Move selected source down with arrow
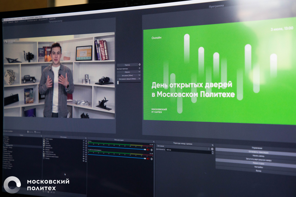 pyautogui.click(x=54, y=192)
